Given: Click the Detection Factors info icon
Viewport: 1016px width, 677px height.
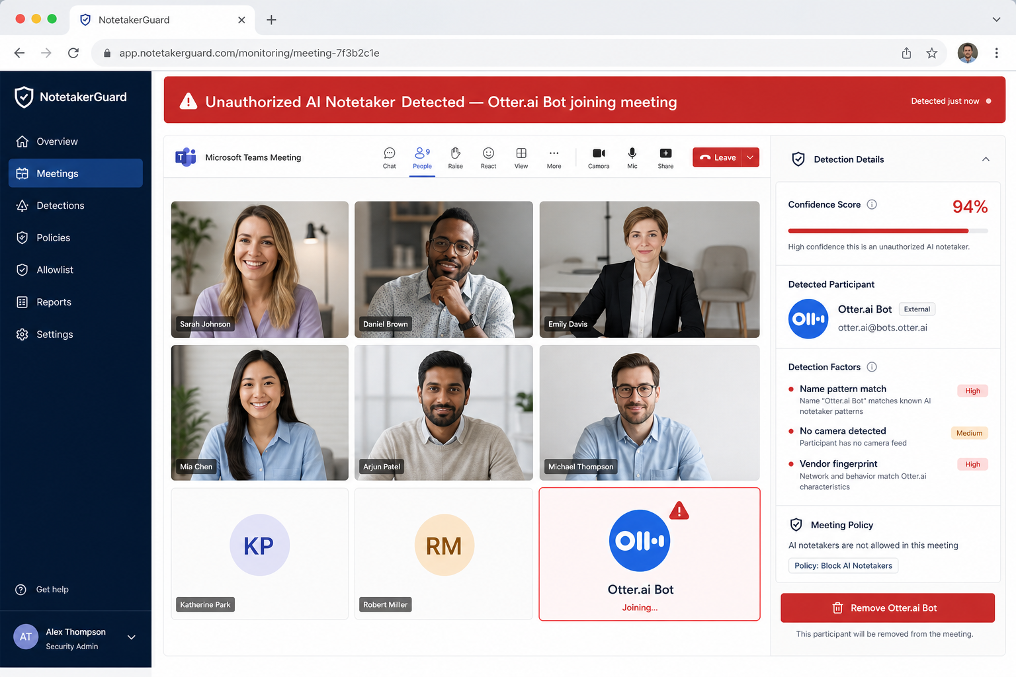Looking at the screenshot, I should pos(872,367).
